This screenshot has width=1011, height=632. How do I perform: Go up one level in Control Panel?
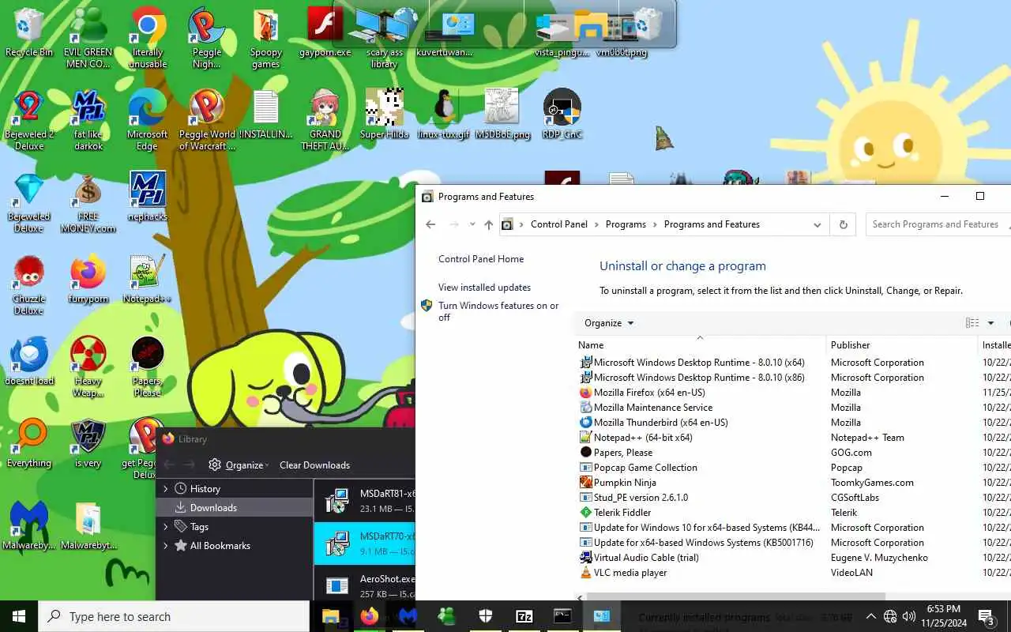488,224
